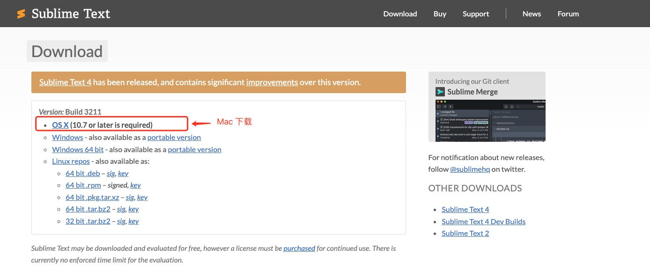Click the 'Version: Build 3211' text
This screenshot has width=650, height=278.
70,112
